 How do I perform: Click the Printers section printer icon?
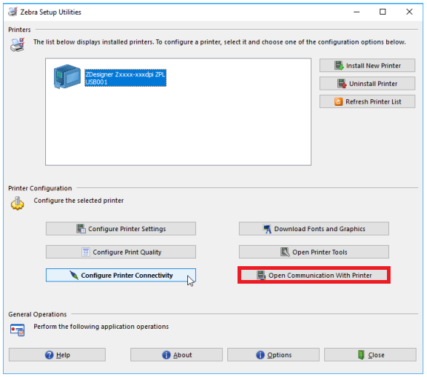17,44
